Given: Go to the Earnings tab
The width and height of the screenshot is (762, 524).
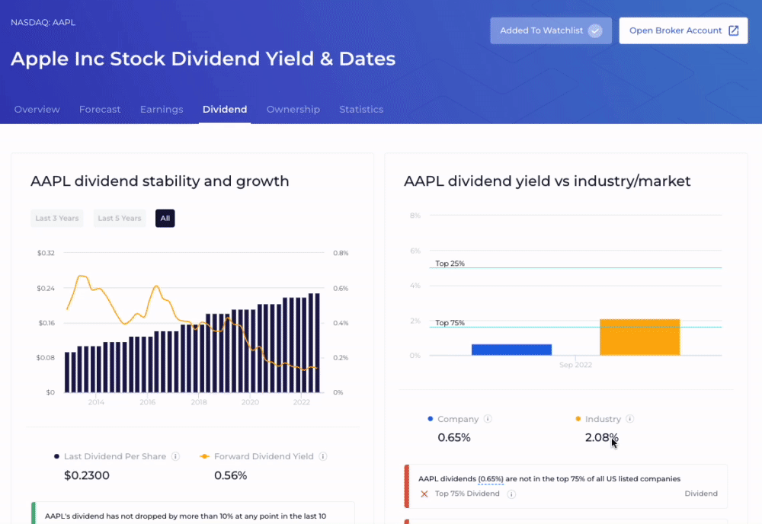Looking at the screenshot, I should [162, 109].
